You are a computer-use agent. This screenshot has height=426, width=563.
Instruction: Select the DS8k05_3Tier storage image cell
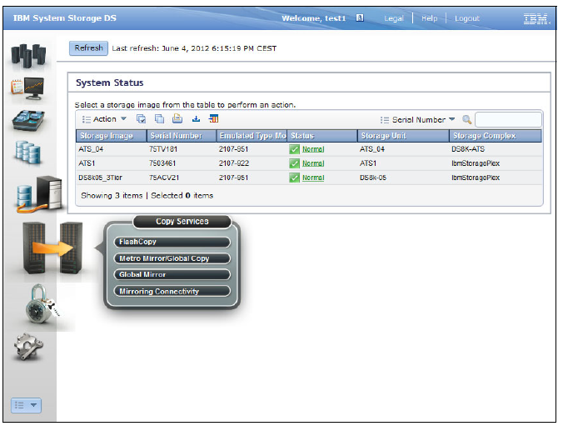click(100, 178)
